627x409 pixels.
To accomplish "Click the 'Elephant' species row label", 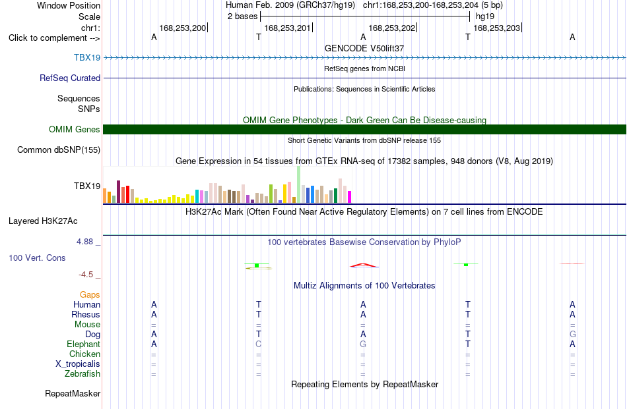I will pos(84,344).
